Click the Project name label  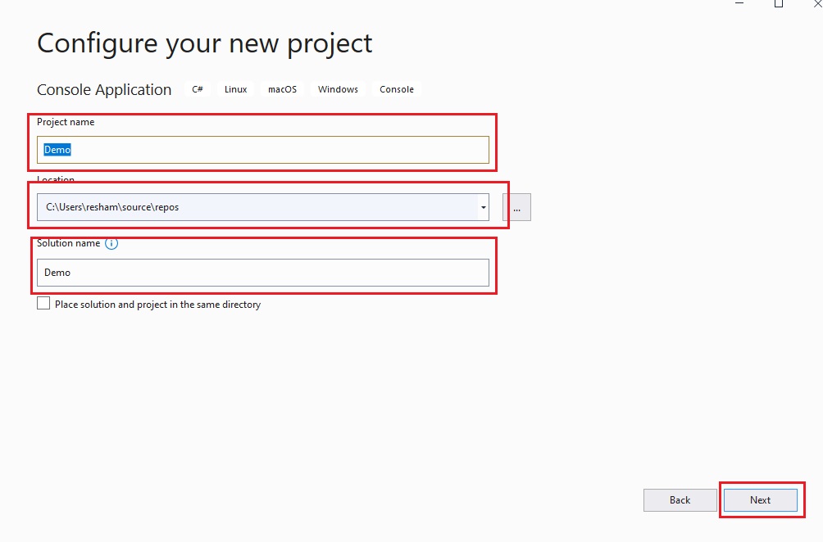(x=66, y=122)
